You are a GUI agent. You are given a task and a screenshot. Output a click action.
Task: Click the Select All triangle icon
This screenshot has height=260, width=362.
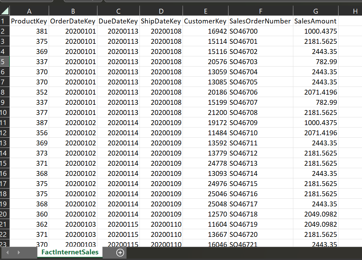tap(5, 11)
